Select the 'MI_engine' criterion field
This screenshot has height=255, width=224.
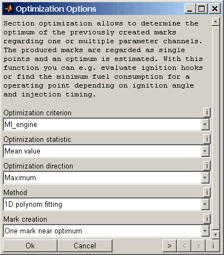102,124
